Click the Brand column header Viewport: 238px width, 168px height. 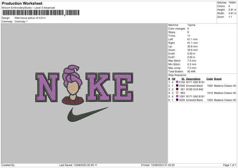tap(218, 79)
